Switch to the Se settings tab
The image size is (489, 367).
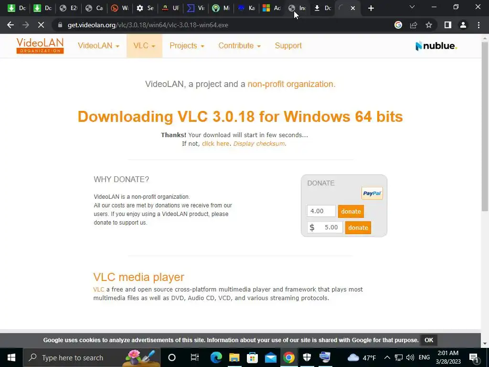[x=146, y=8]
